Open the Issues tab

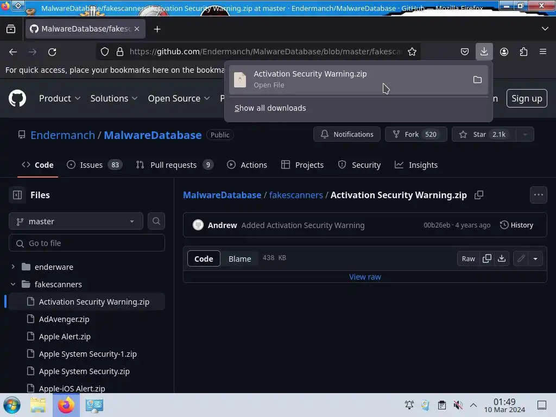click(94, 165)
